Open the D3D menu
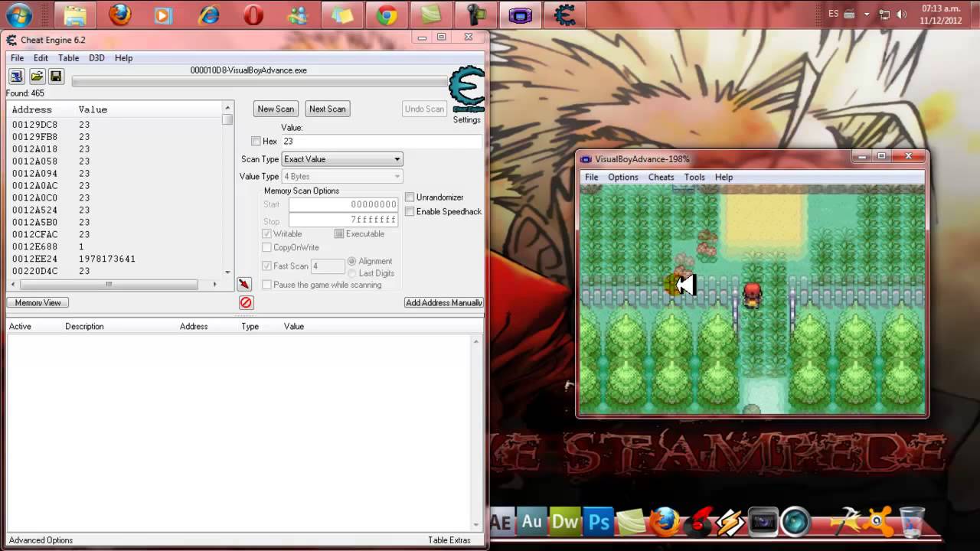Screen dimensions: 980x551 pyautogui.click(x=96, y=58)
